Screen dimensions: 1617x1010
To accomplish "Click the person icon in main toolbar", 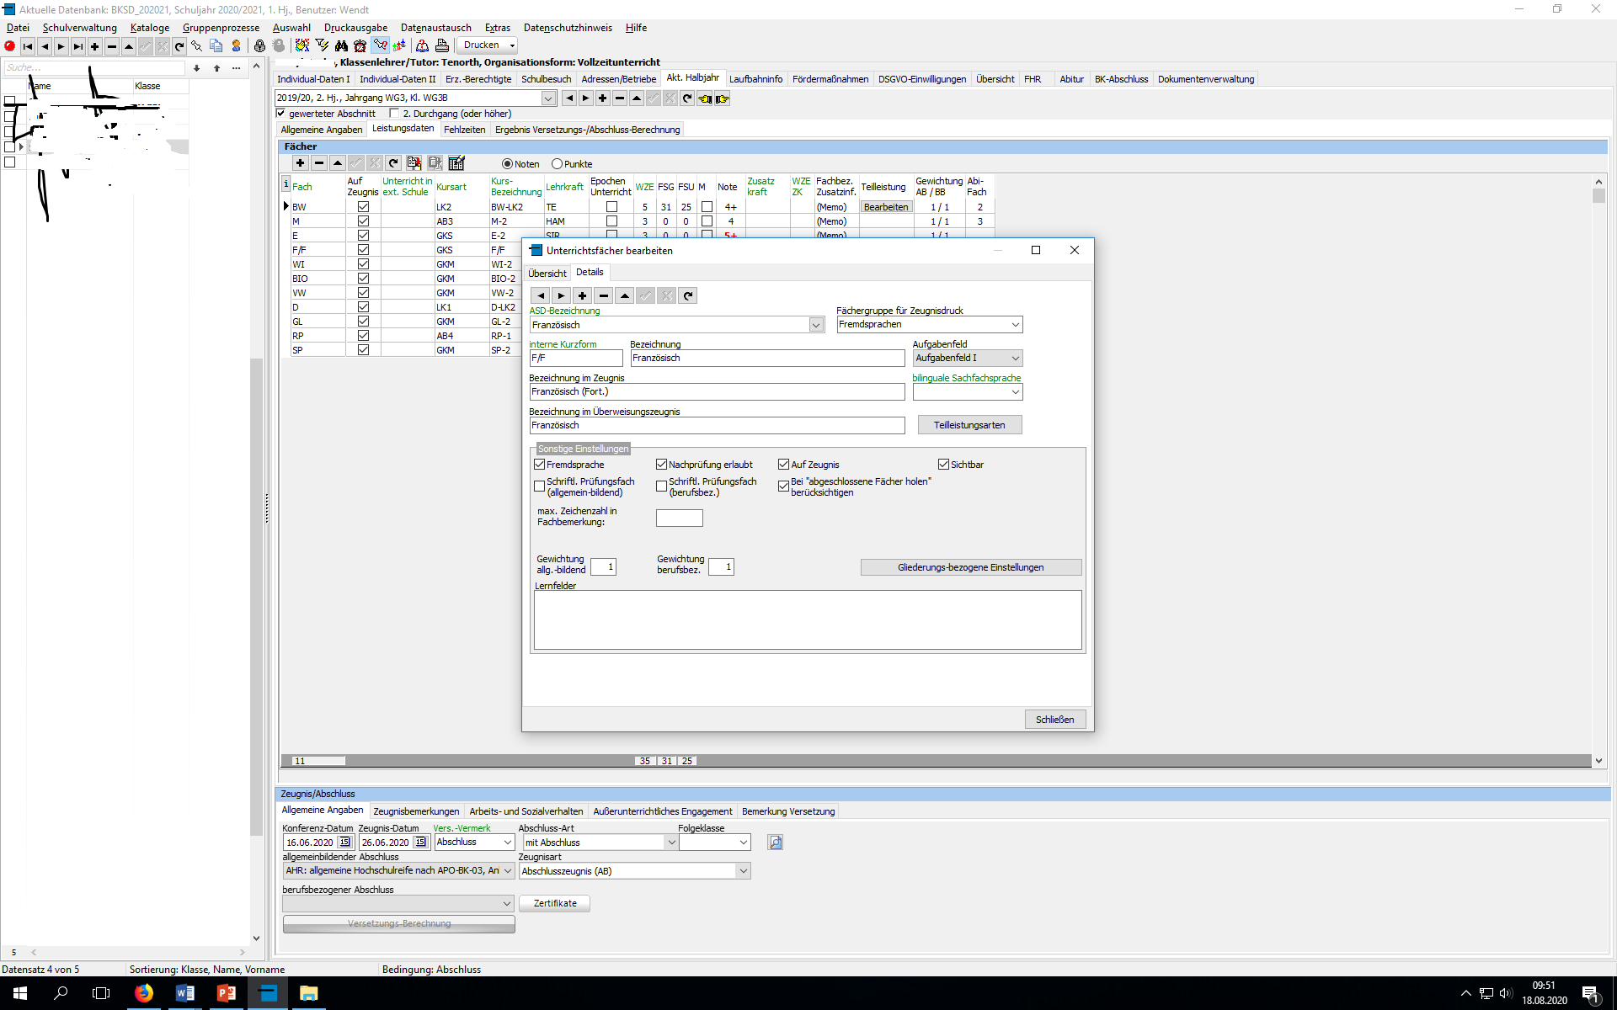I will [237, 46].
